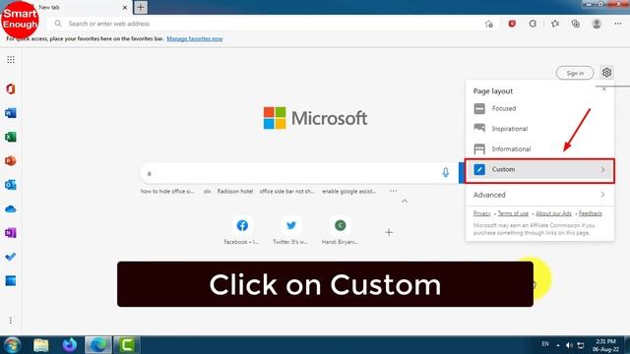The height and width of the screenshot is (354, 630).
Task: Open To Do checkmark icon in sidebar
Action: click(x=11, y=257)
